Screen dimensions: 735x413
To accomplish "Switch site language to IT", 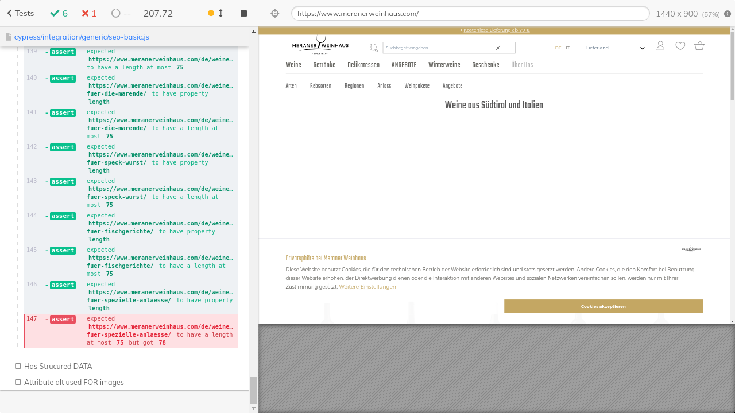I will coord(567,48).
